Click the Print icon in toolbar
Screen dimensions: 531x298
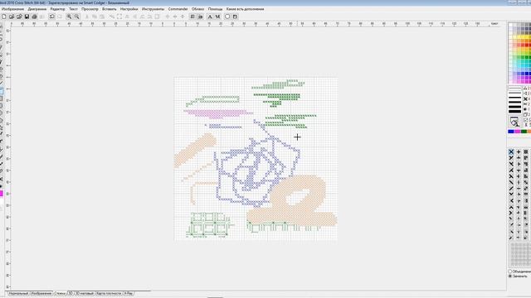(x=34, y=17)
